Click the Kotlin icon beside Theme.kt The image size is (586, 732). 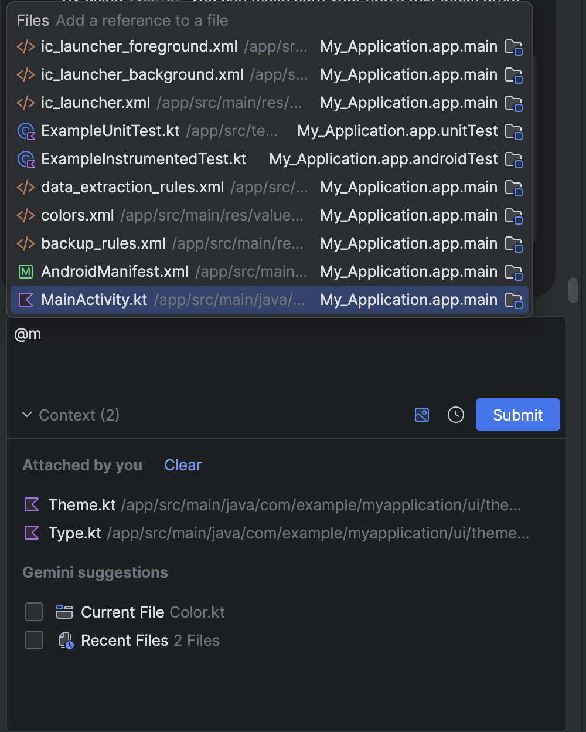click(x=32, y=504)
